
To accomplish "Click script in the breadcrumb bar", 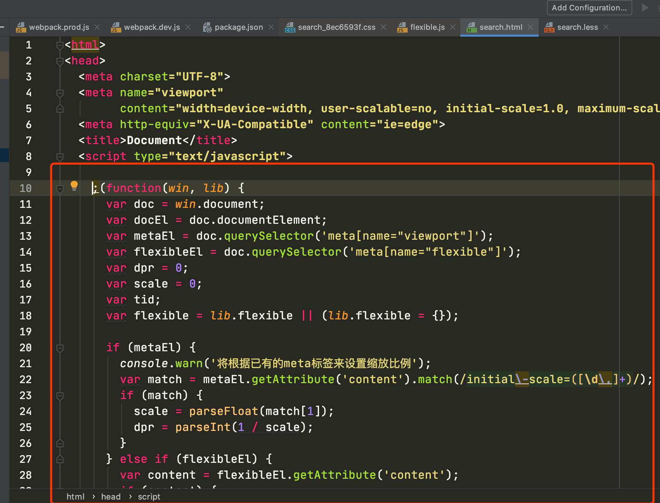I will click(x=149, y=496).
